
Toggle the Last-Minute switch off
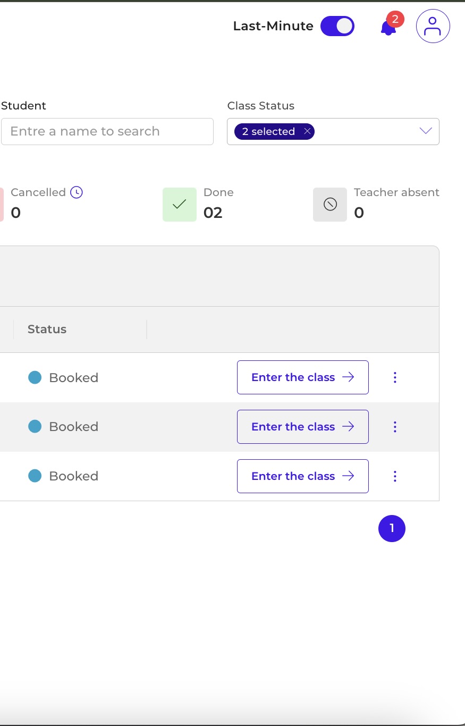click(337, 26)
